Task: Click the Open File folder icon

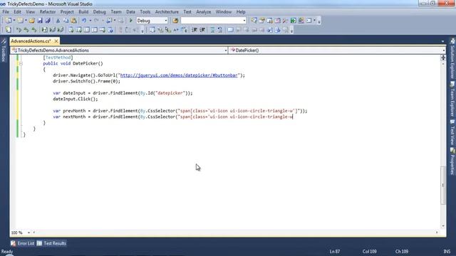Action: tap(32, 21)
